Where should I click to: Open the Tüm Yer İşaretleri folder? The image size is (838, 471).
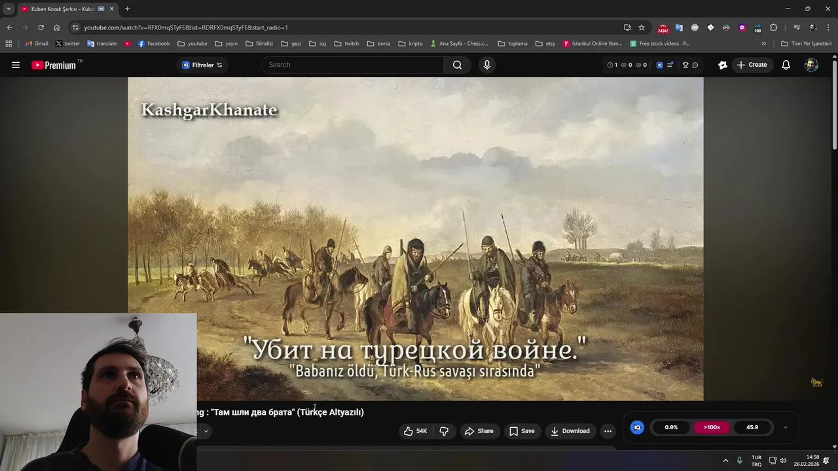[806, 44]
